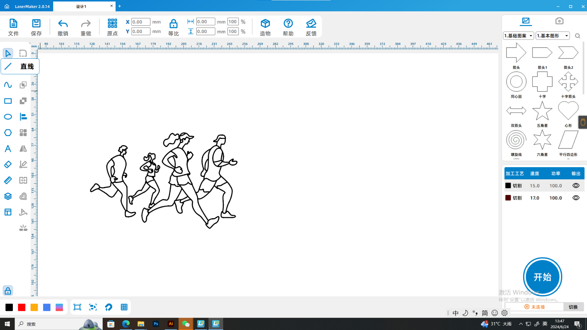Pick the red color swatch
Image resolution: width=587 pixels, height=330 pixels.
click(x=22, y=307)
